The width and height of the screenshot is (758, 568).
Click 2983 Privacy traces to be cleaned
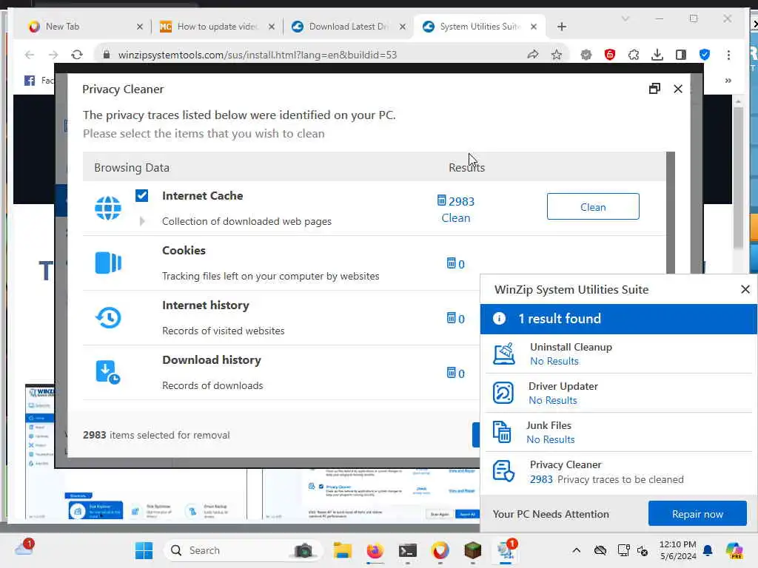point(607,479)
